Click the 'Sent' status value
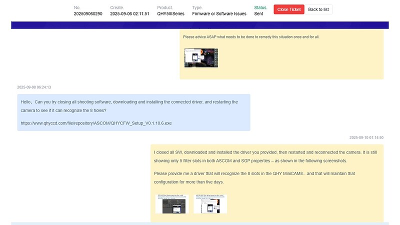Screen dimensions: 400x225 pos(258,14)
